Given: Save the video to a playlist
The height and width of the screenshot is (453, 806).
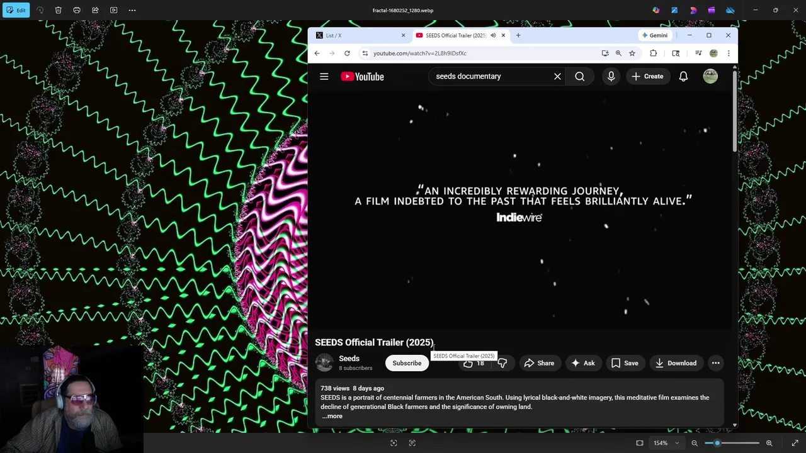Looking at the screenshot, I should (625, 363).
